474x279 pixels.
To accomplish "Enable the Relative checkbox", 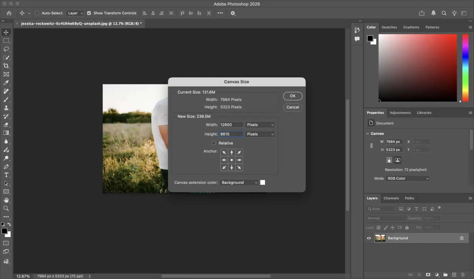I will point(213,143).
